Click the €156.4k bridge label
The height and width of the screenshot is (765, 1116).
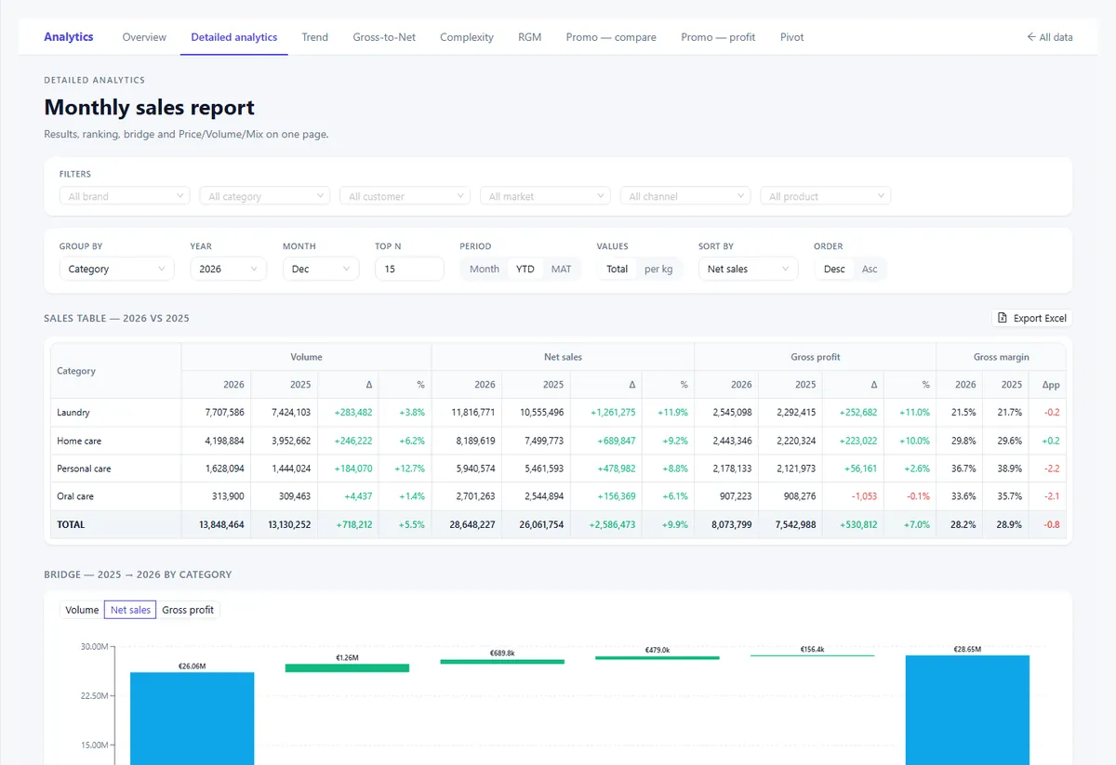[813, 649]
